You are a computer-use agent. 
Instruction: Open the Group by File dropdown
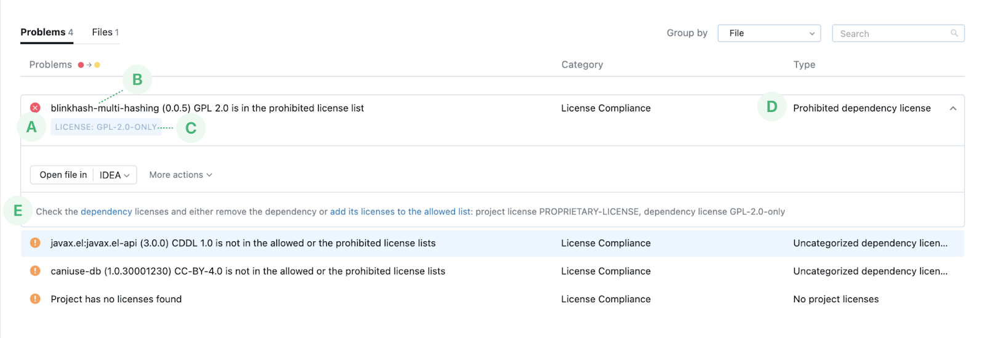(769, 33)
